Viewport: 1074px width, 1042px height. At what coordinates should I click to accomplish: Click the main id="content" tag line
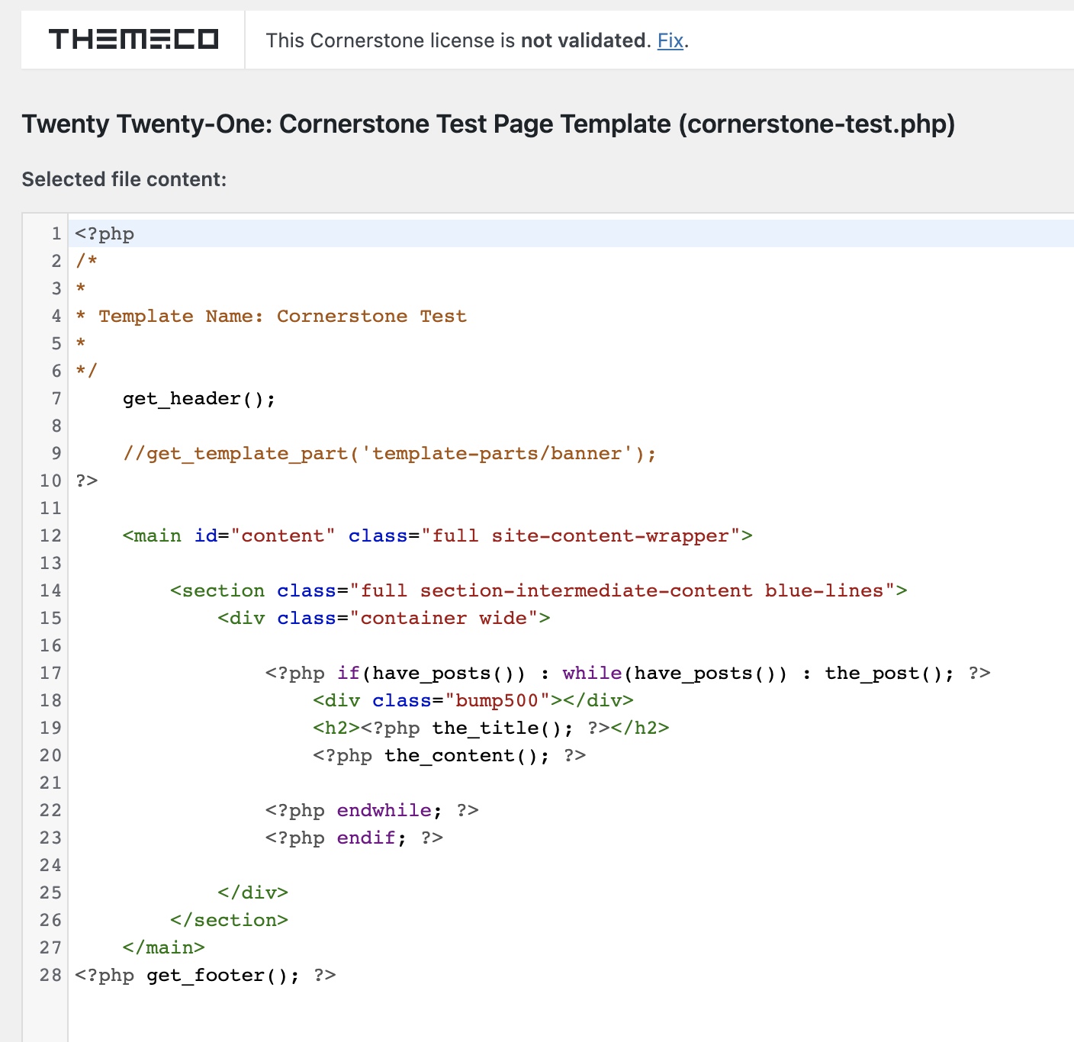tap(437, 536)
